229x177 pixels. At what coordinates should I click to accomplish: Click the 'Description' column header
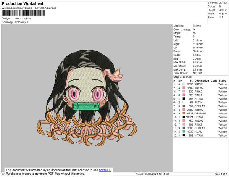(202, 81)
